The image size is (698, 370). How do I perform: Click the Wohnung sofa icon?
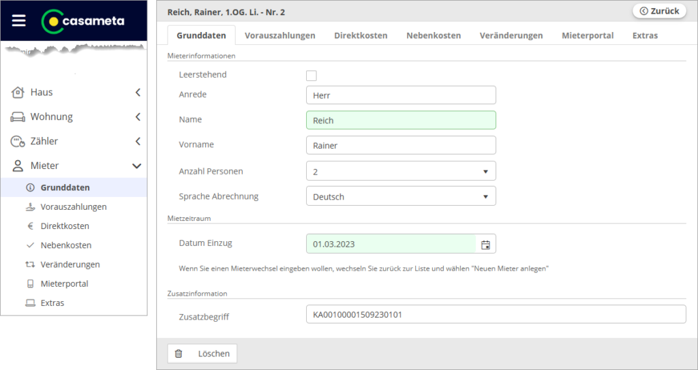(x=17, y=117)
